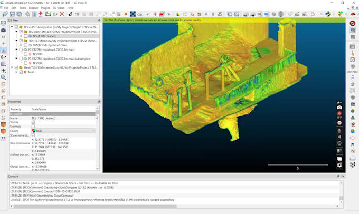
Task: Click the Properties panel scroll-down arrow
Action: pos(97,169)
